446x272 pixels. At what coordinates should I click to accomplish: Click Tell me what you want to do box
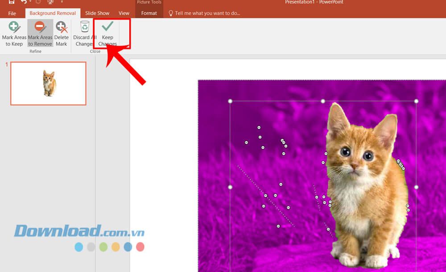(207, 13)
